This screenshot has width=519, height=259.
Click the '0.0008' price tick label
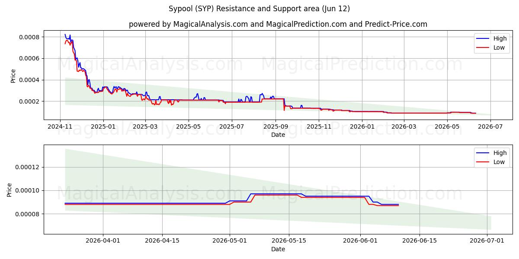click(30, 37)
